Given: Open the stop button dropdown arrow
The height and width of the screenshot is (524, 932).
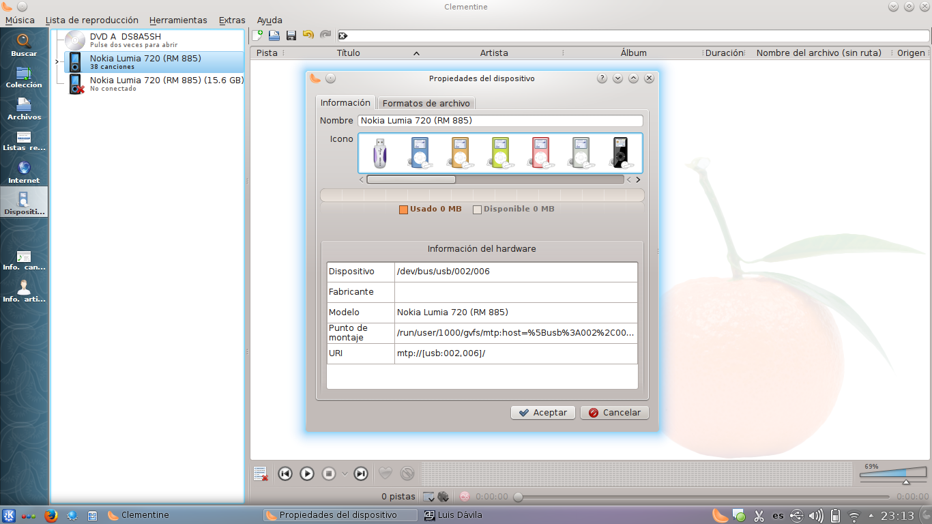Looking at the screenshot, I should (345, 474).
